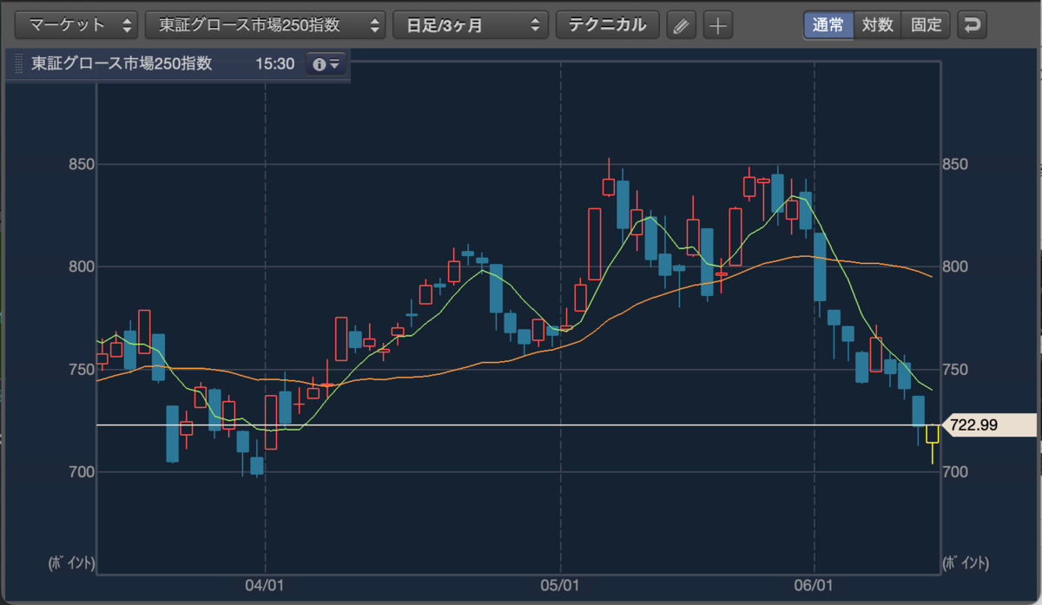Select the 対数 logarithmic scale
The image size is (1042, 605).
point(878,24)
